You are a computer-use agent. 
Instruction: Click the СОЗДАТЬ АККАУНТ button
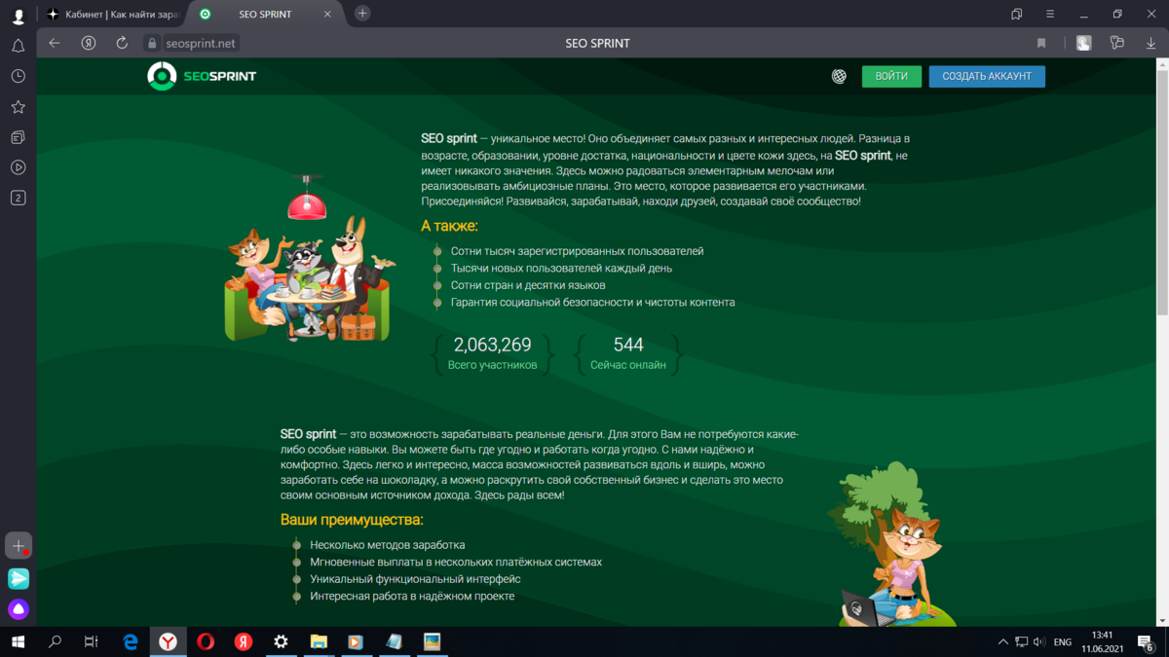(x=987, y=76)
